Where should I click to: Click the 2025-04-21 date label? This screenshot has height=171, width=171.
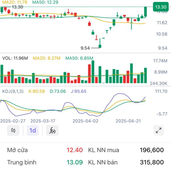[128, 121]
